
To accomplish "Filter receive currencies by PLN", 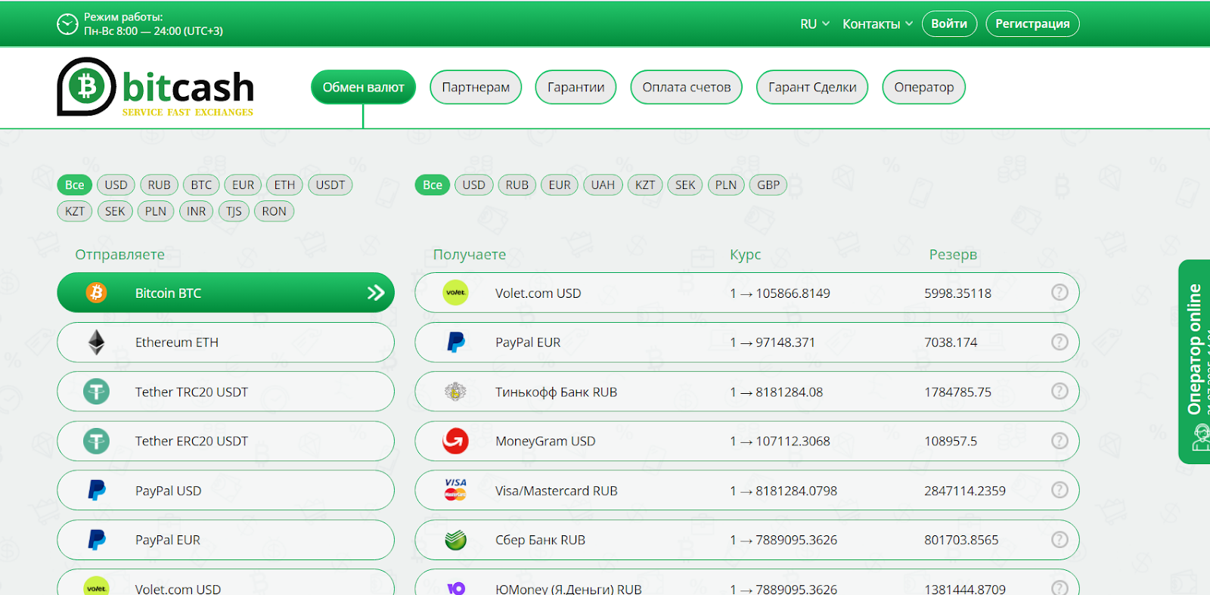I will pyautogui.click(x=726, y=184).
